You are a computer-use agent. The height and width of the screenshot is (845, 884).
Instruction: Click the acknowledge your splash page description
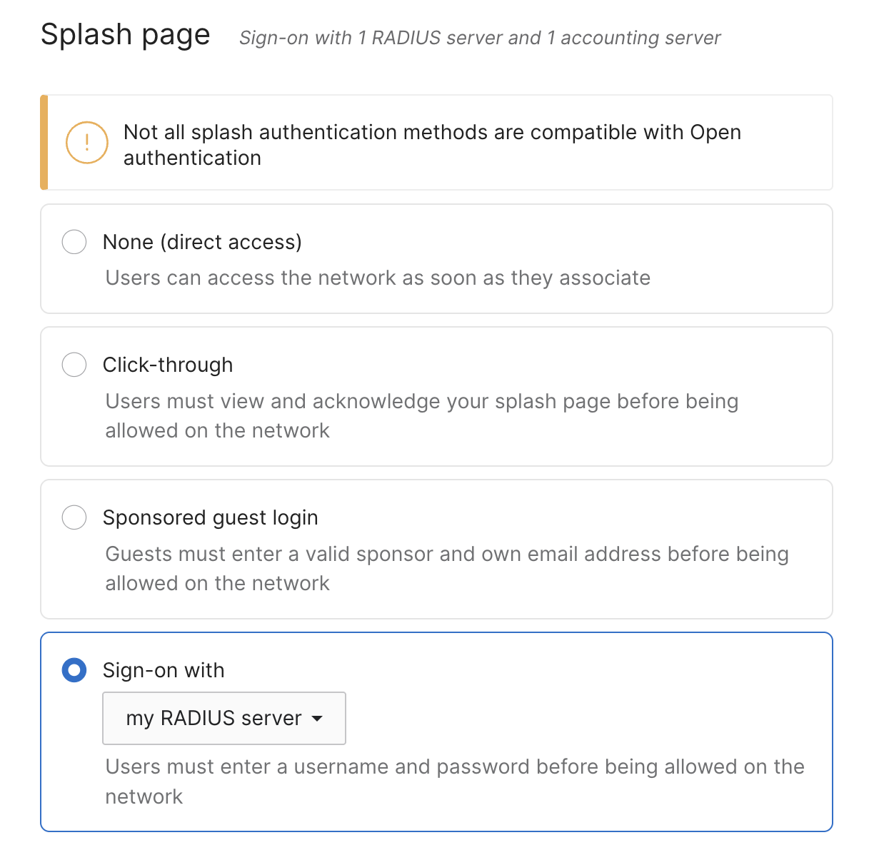click(421, 415)
